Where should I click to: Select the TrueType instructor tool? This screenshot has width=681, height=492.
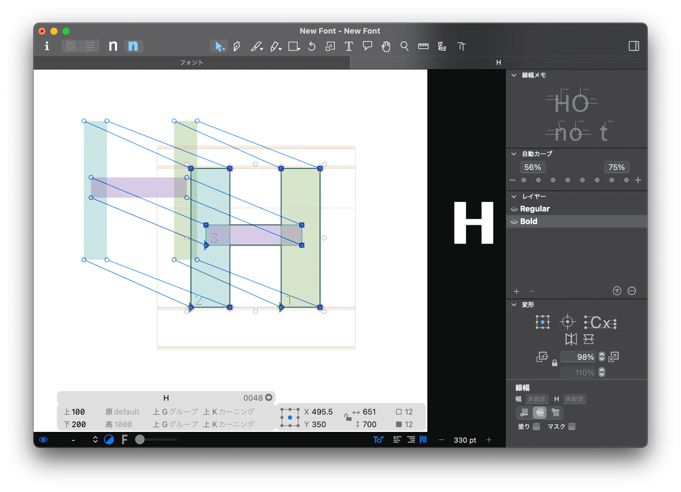click(x=461, y=47)
